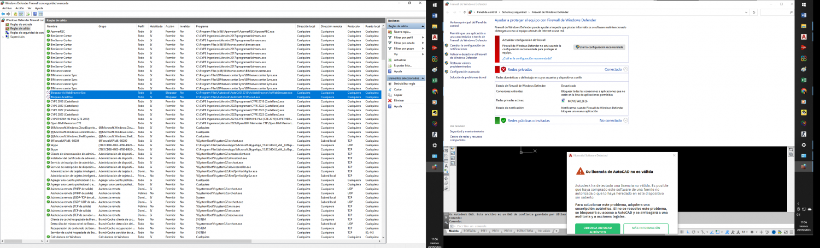This screenshot has height=248, width=820.
Task: Click the refresh button in Control Panel address bar
Action: pos(753,12)
